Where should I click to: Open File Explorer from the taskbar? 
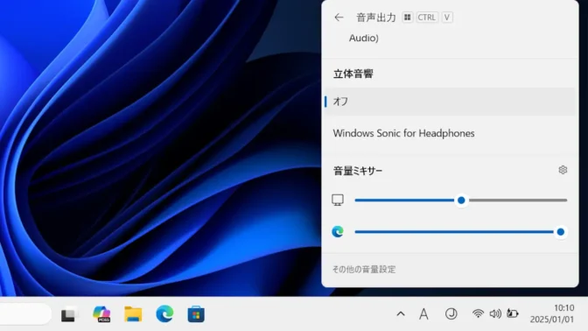(133, 314)
